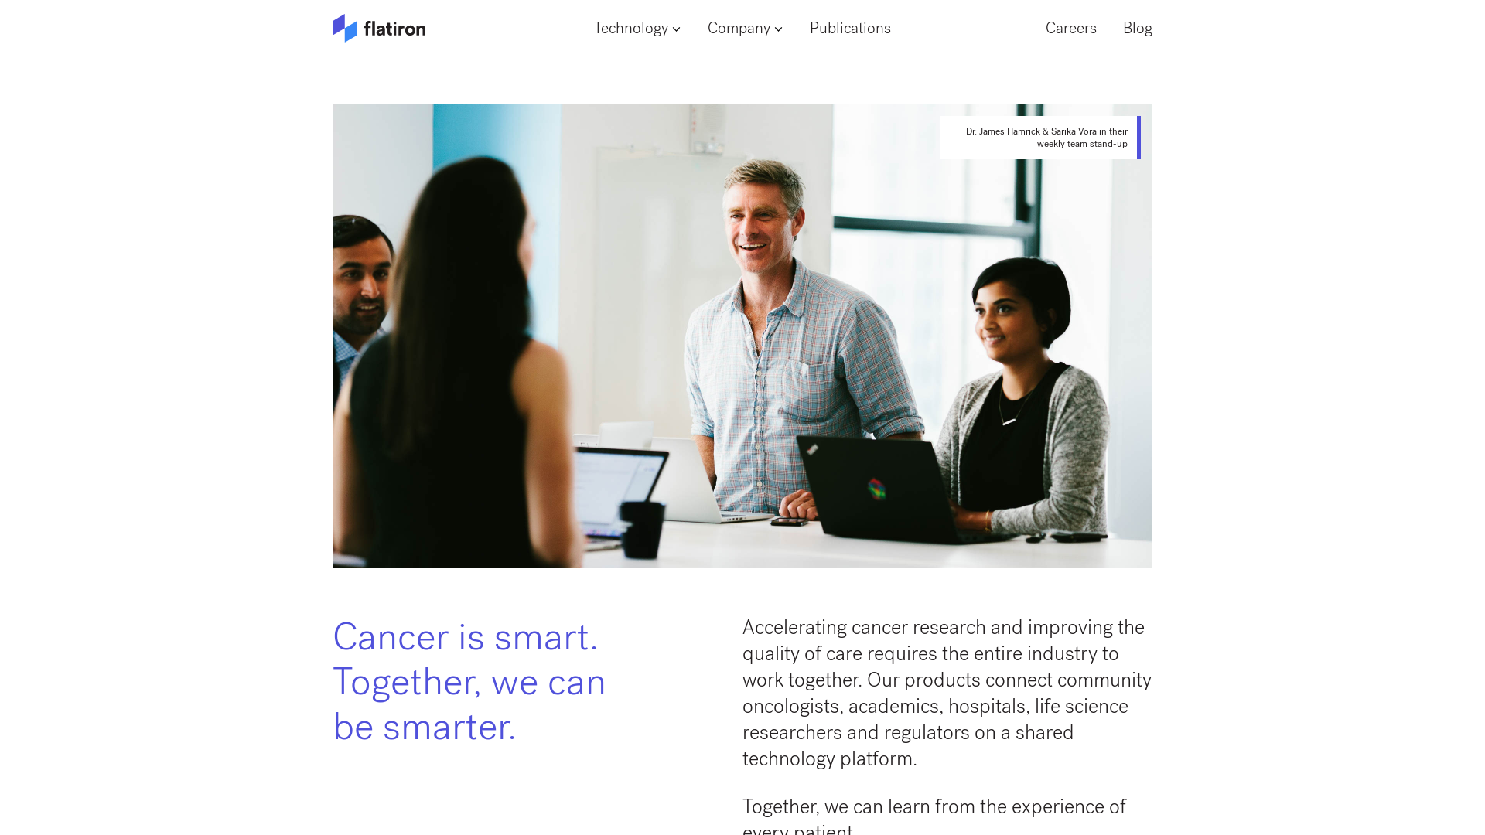Image resolution: width=1485 pixels, height=835 pixels.
Task: Go to the Publications page
Action: 850,29
